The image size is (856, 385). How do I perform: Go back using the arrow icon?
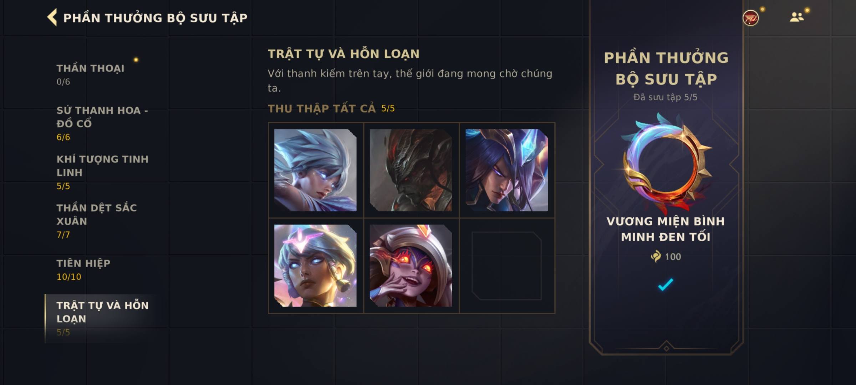[52, 17]
